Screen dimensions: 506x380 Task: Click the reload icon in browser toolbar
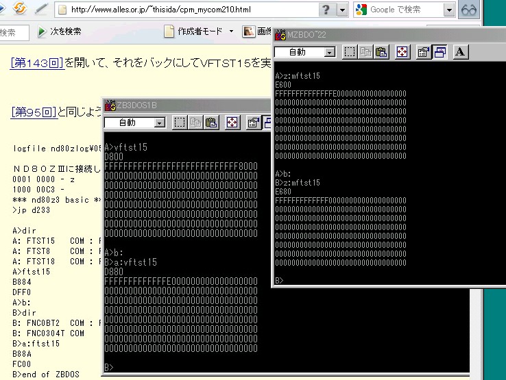pyautogui.click(x=19, y=8)
